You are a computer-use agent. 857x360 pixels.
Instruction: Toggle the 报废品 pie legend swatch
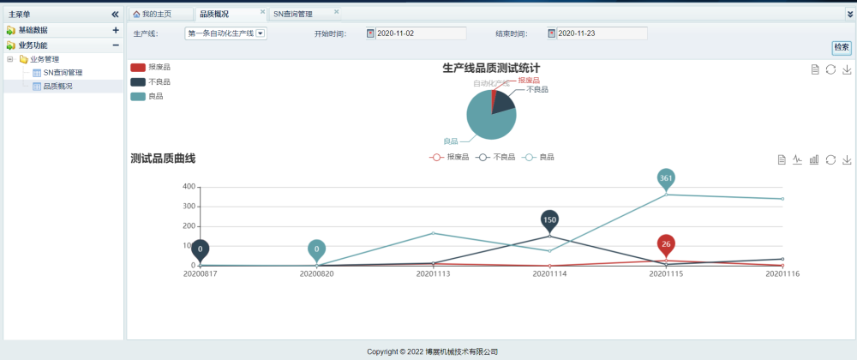[138, 67]
